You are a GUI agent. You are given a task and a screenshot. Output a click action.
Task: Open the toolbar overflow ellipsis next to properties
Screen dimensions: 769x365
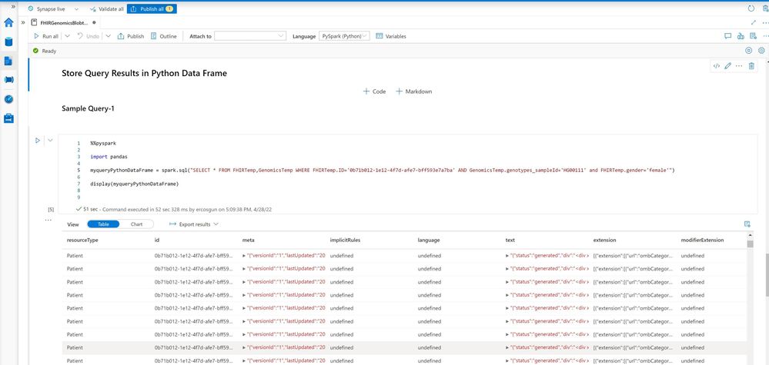coord(765,36)
